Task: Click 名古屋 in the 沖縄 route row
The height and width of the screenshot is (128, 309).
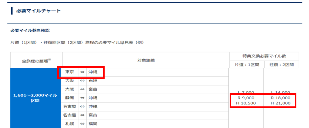Action: tap(70, 107)
